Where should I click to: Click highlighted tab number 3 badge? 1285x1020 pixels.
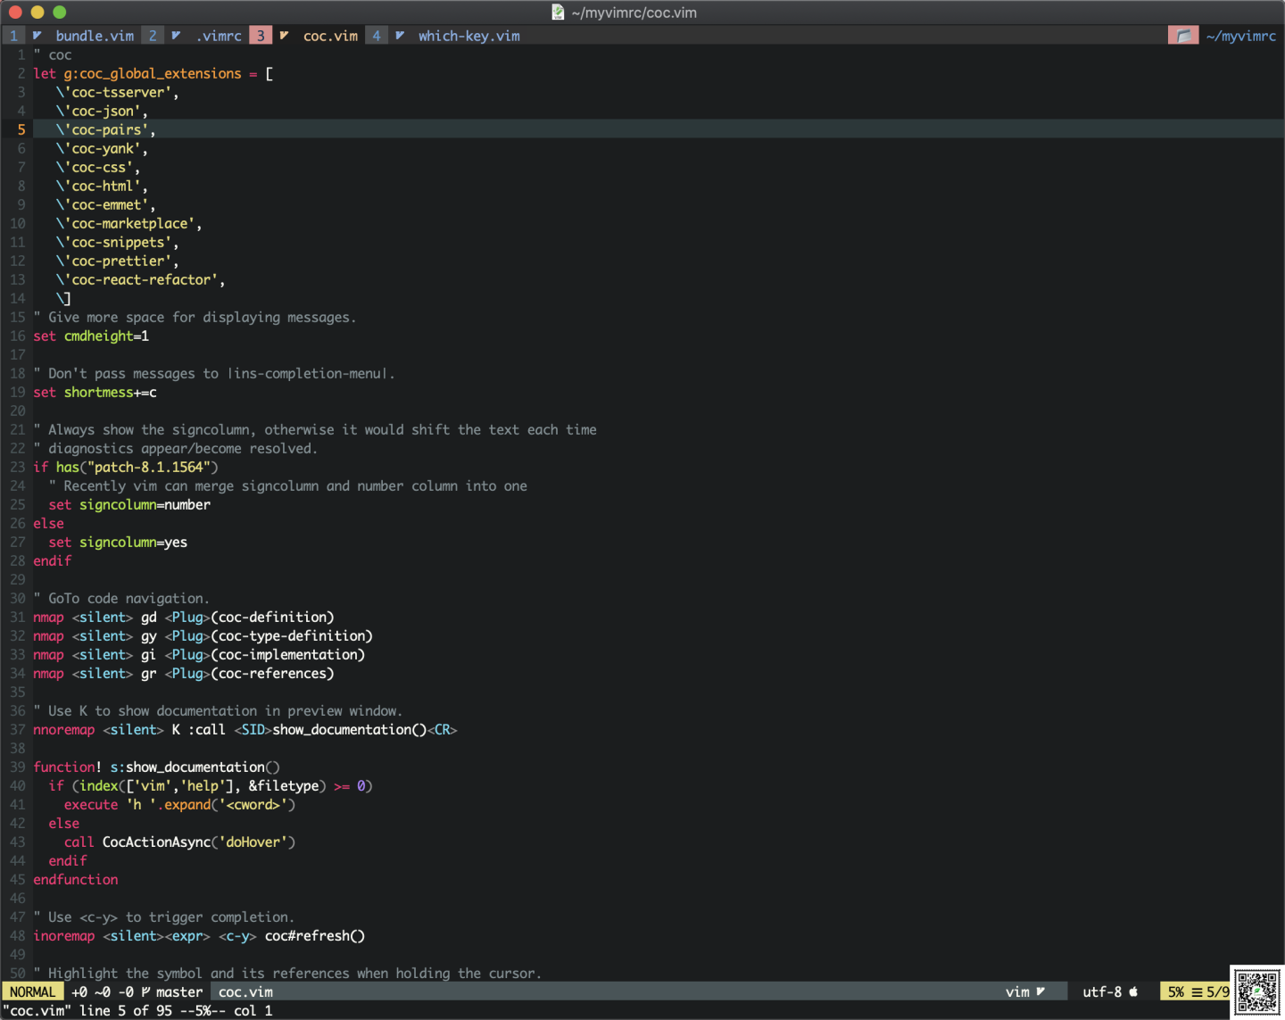pos(261,36)
